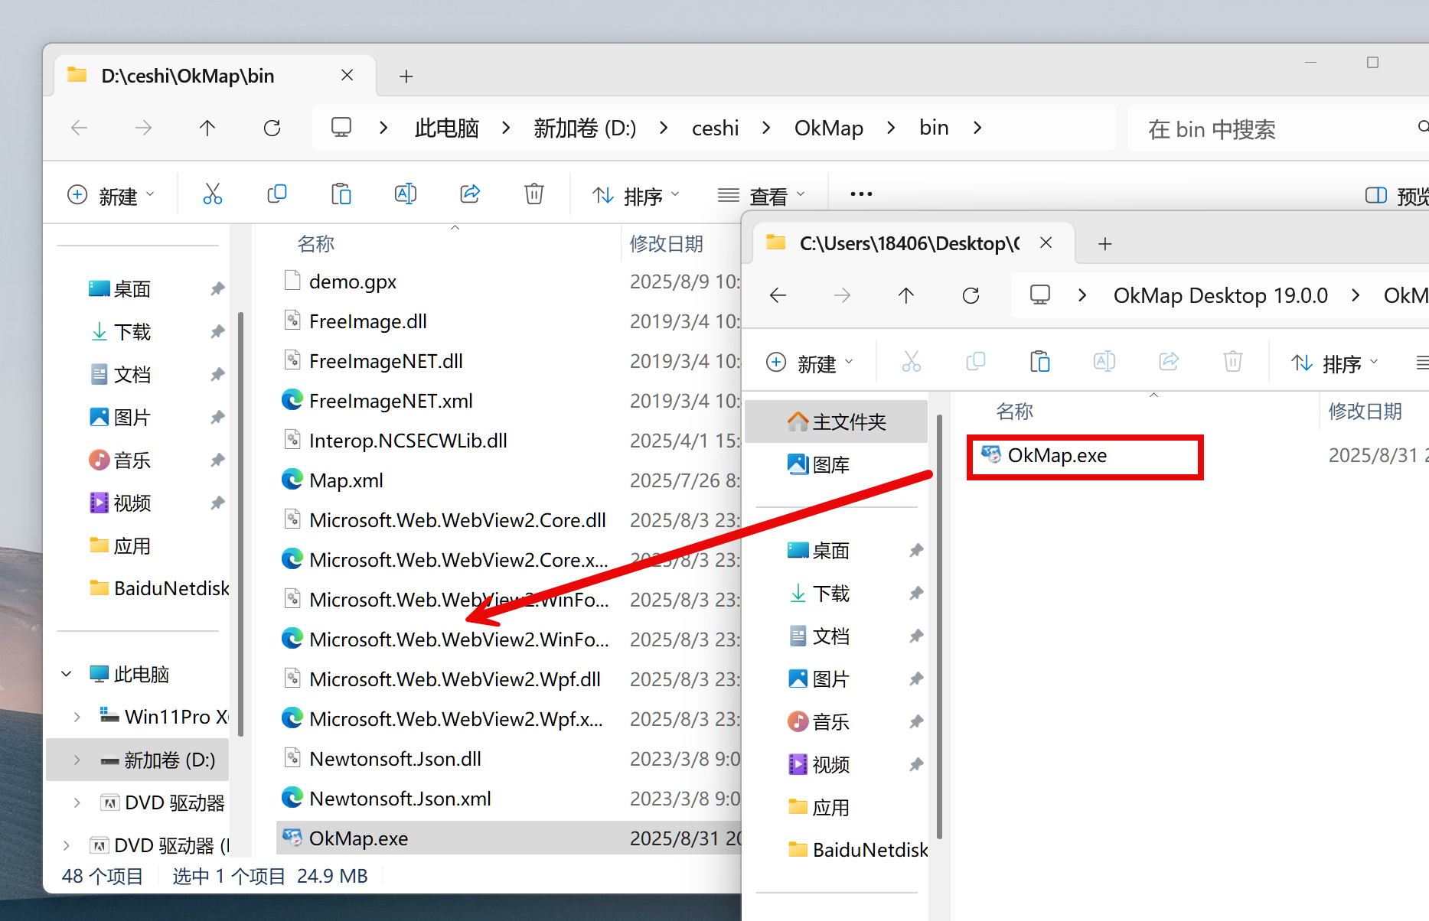This screenshot has width=1429, height=921.
Task: Click the Rename icon in bin toolbar
Action: [x=405, y=194]
